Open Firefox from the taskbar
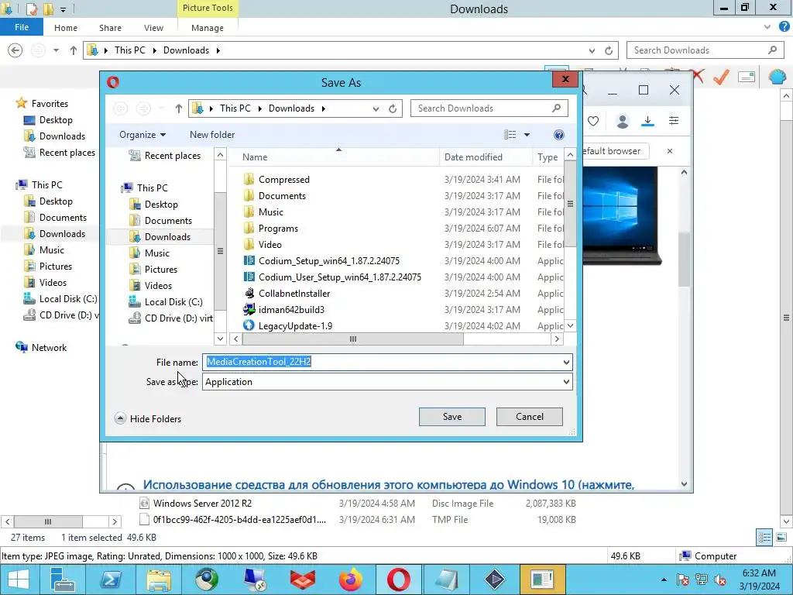793x595 pixels. tap(351, 580)
